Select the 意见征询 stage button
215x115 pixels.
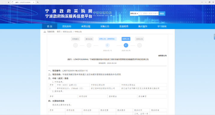pyautogui.click(x=89, y=39)
